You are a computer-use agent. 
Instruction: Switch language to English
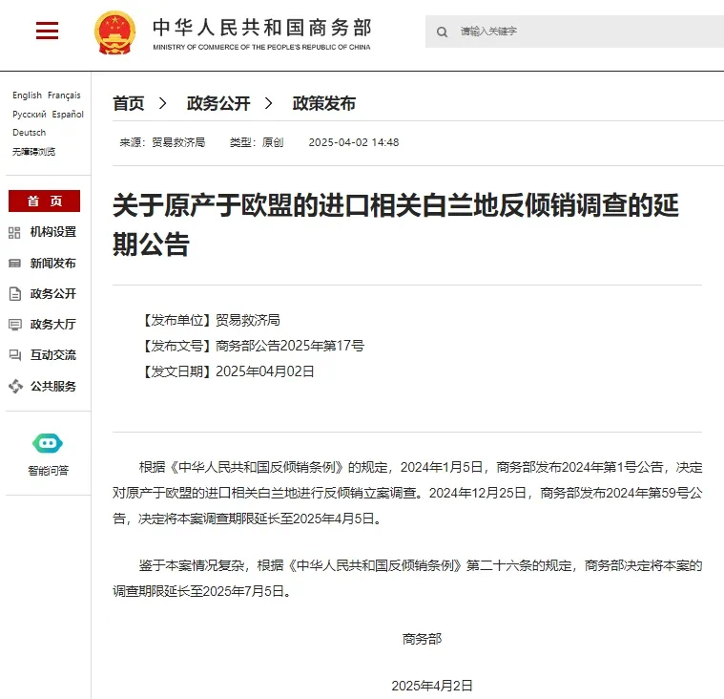pos(27,95)
